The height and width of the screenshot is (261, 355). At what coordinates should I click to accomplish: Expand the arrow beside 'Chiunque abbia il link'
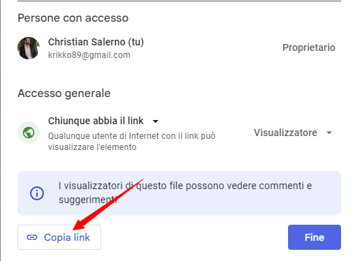coord(156,121)
